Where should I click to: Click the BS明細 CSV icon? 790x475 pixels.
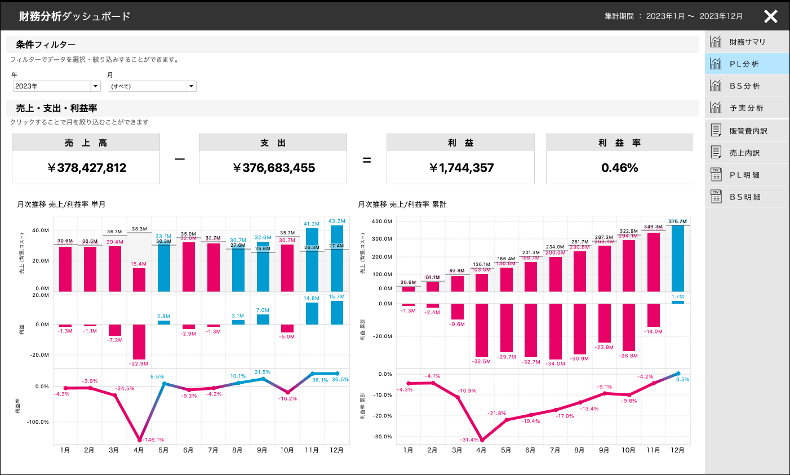tap(716, 196)
